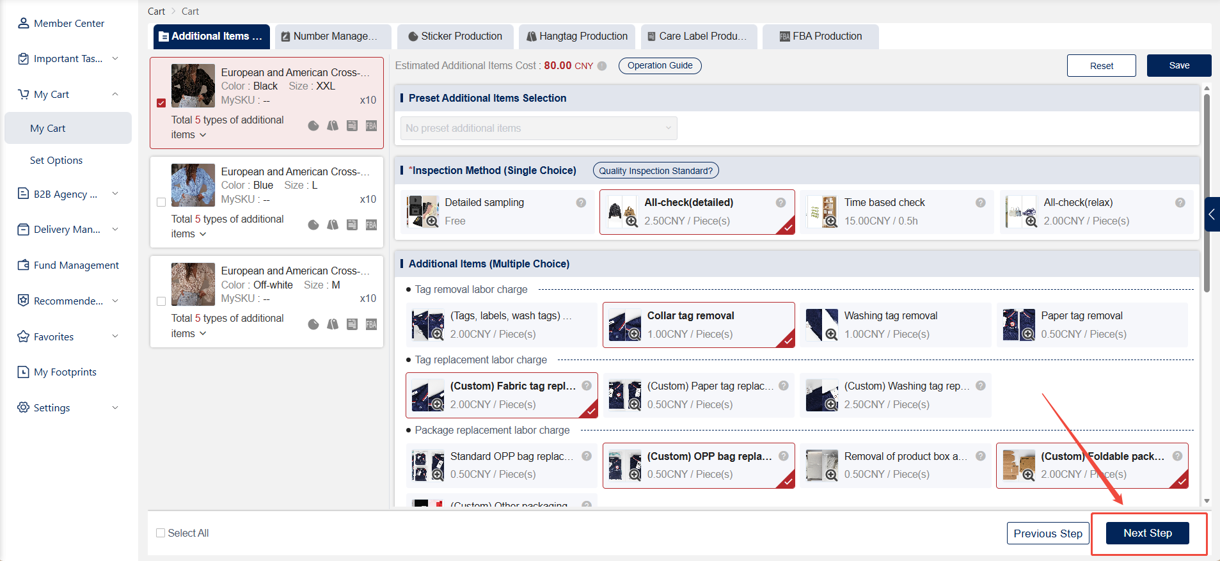Open the preset additional items dropdown
The width and height of the screenshot is (1220, 561).
pyautogui.click(x=539, y=128)
